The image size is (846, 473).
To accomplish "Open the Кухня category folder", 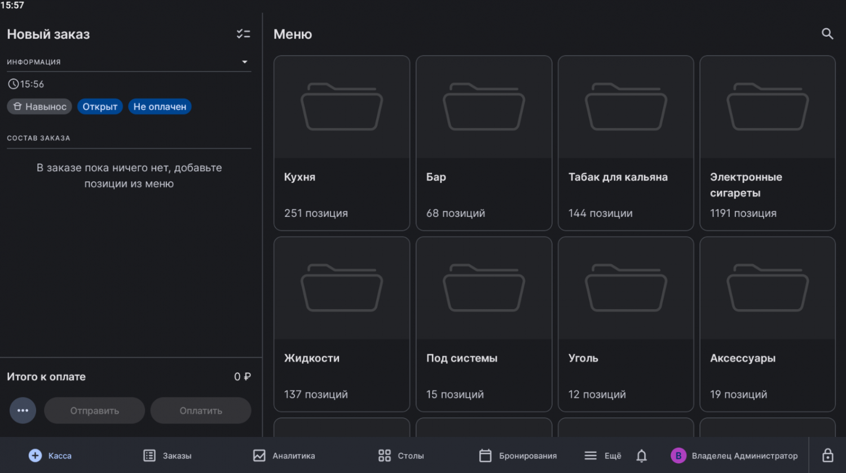I will [341, 143].
